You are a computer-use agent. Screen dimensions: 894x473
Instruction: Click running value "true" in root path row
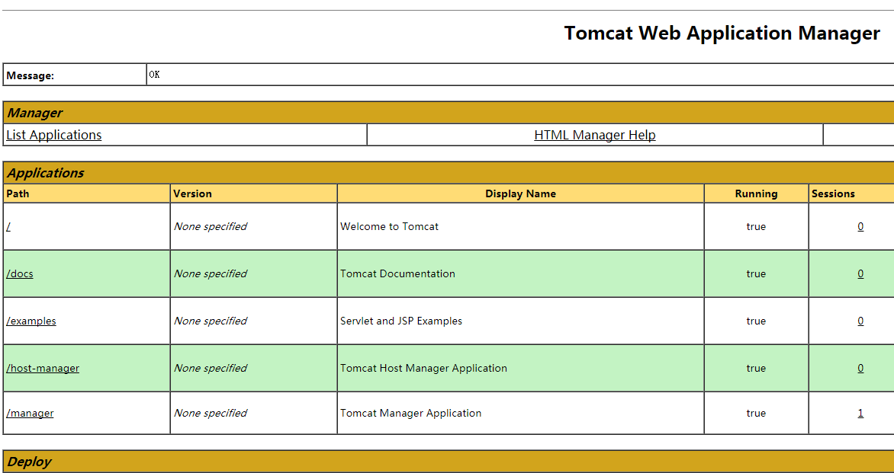click(756, 226)
